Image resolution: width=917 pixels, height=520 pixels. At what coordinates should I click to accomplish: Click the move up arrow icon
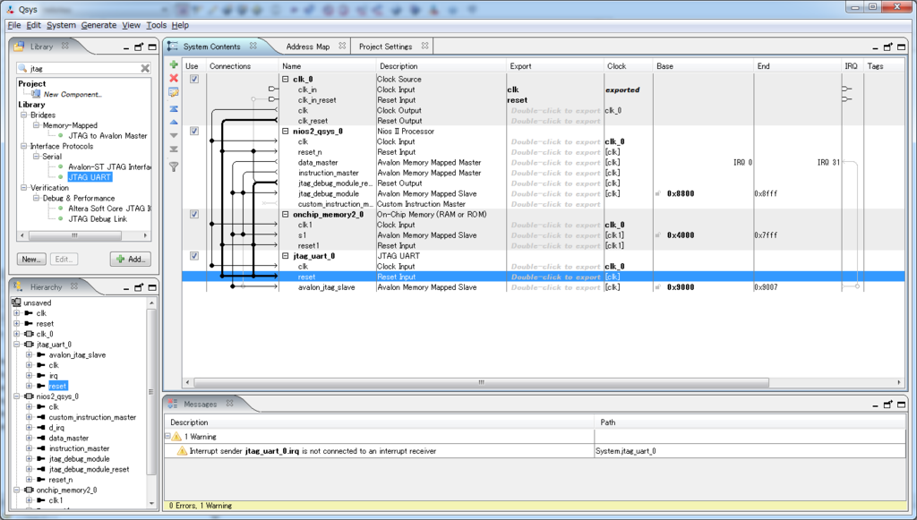click(x=174, y=122)
